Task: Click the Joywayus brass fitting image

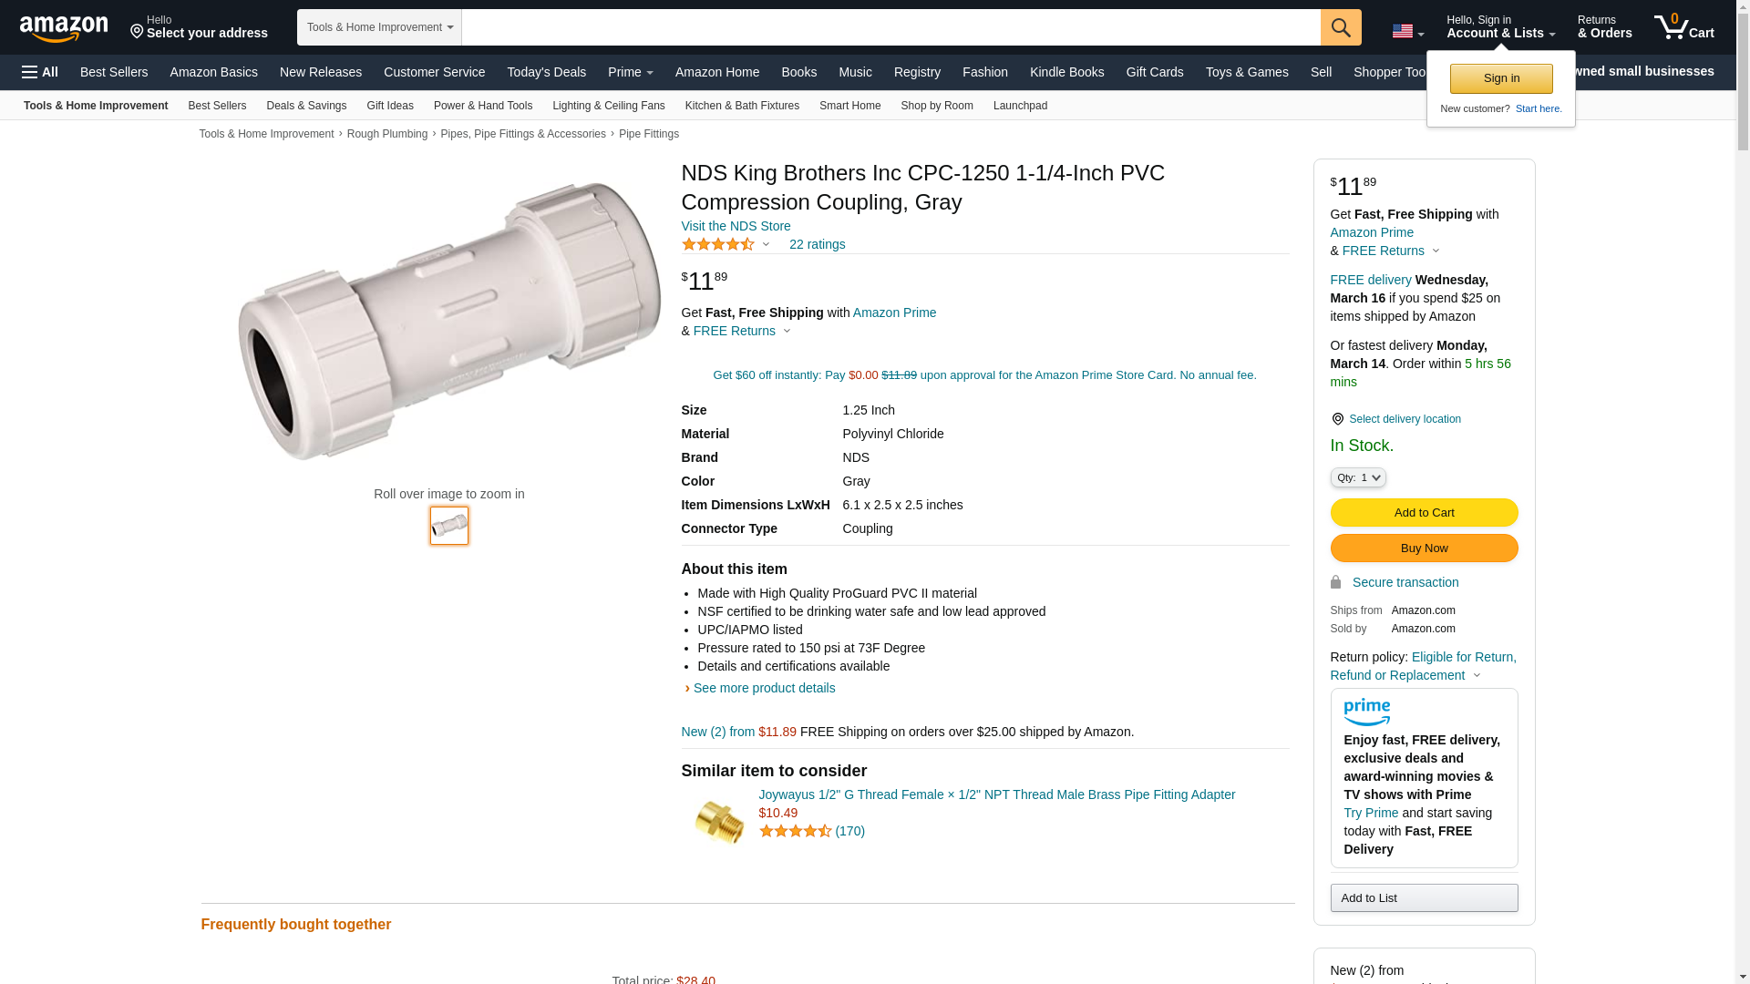Action: pyautogui.click(x=718, y=821)
